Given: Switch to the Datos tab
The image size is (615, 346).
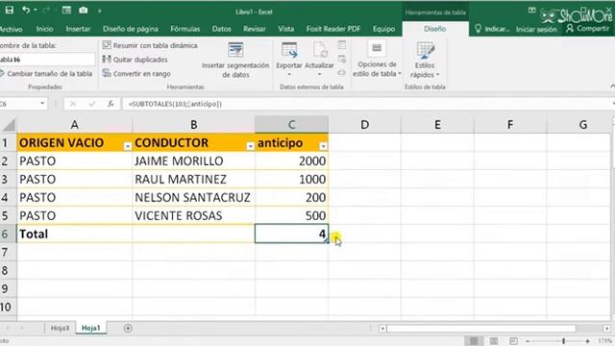Looking at the screenshot, I should pyautogui.click(x=222, y=29).
